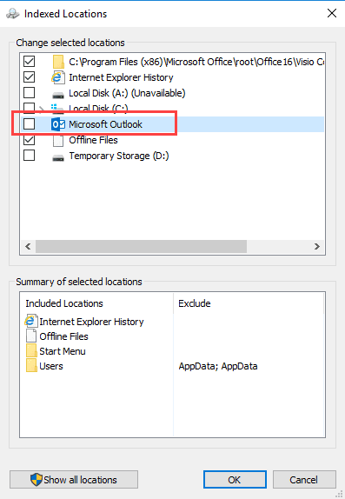Close the Indexed Locations dialog
Screen dimensions: 345x499
332,13
